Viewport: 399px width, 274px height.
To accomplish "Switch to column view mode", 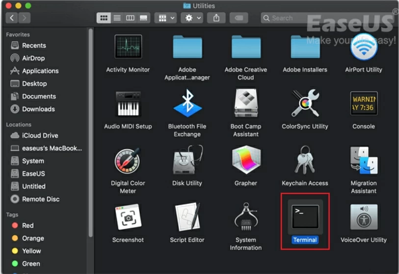I will (130, 18).
